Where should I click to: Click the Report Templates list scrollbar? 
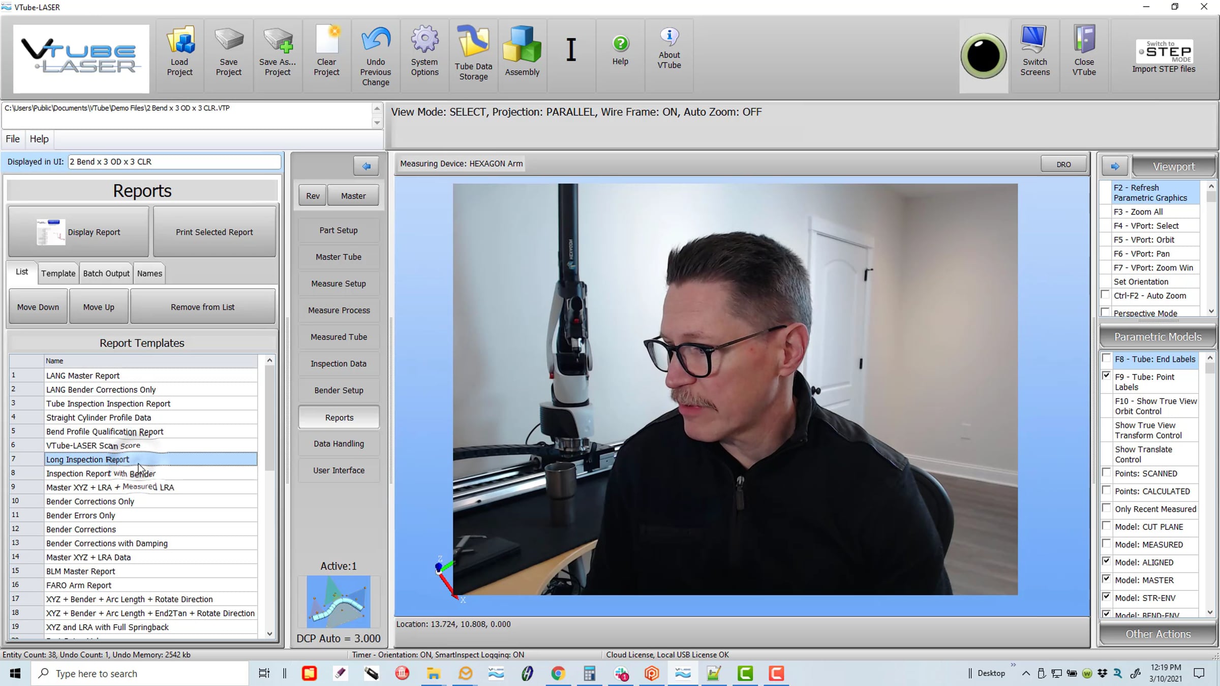tap(270, 418)
